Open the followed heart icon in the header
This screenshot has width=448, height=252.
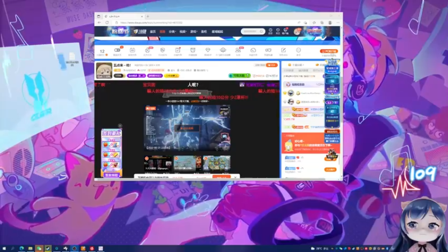278,31
